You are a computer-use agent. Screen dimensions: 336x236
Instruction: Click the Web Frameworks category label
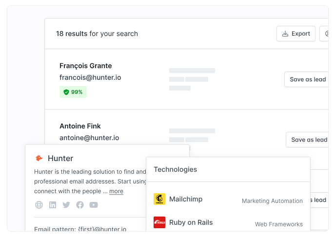(278, 224)
